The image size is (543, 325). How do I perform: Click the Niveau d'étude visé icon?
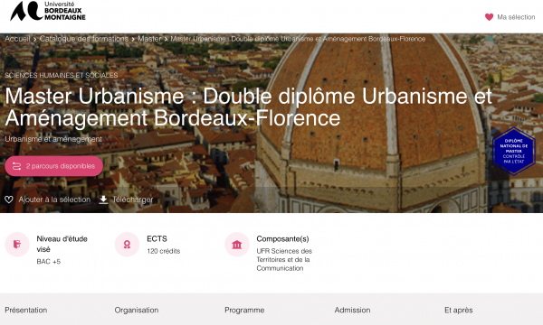click(x=17, y=245)
